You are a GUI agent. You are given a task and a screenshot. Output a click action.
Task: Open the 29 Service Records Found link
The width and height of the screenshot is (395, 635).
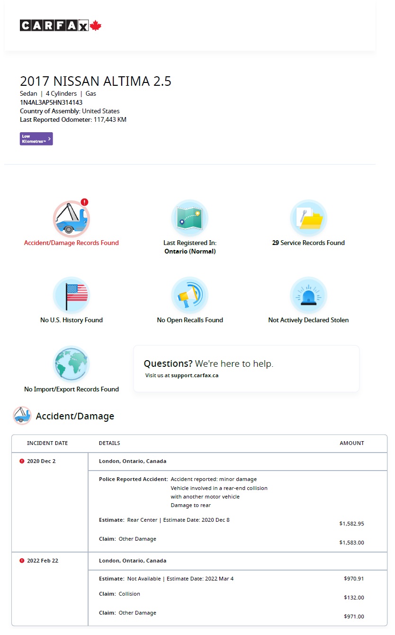pos(308,243)
